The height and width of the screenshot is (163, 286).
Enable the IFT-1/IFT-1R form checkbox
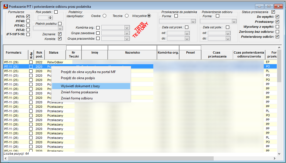tap(28, 34)
